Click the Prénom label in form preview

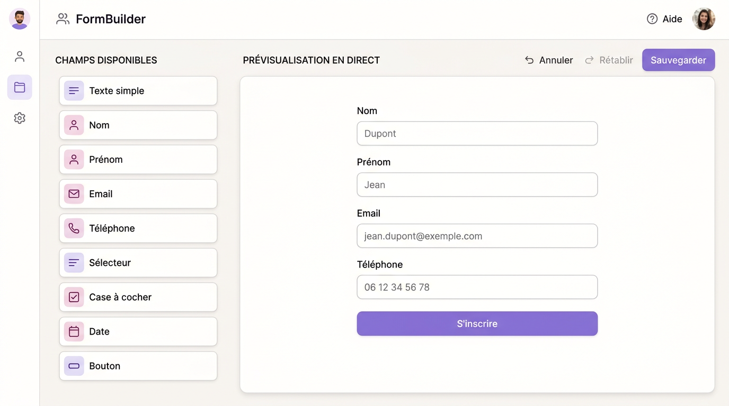click(x=374, y=162)
